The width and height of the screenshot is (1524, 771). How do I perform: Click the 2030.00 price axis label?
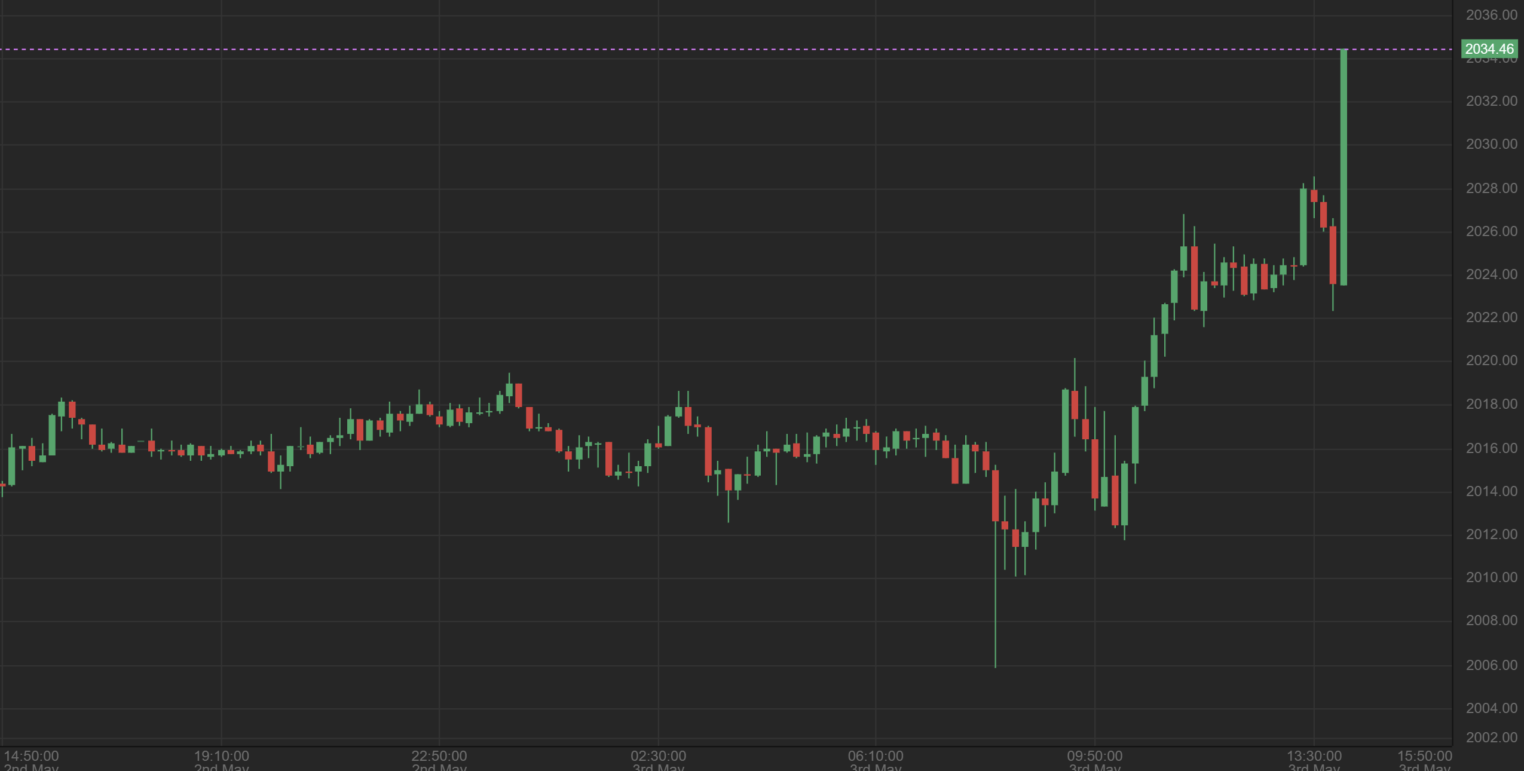(1491, 144)
